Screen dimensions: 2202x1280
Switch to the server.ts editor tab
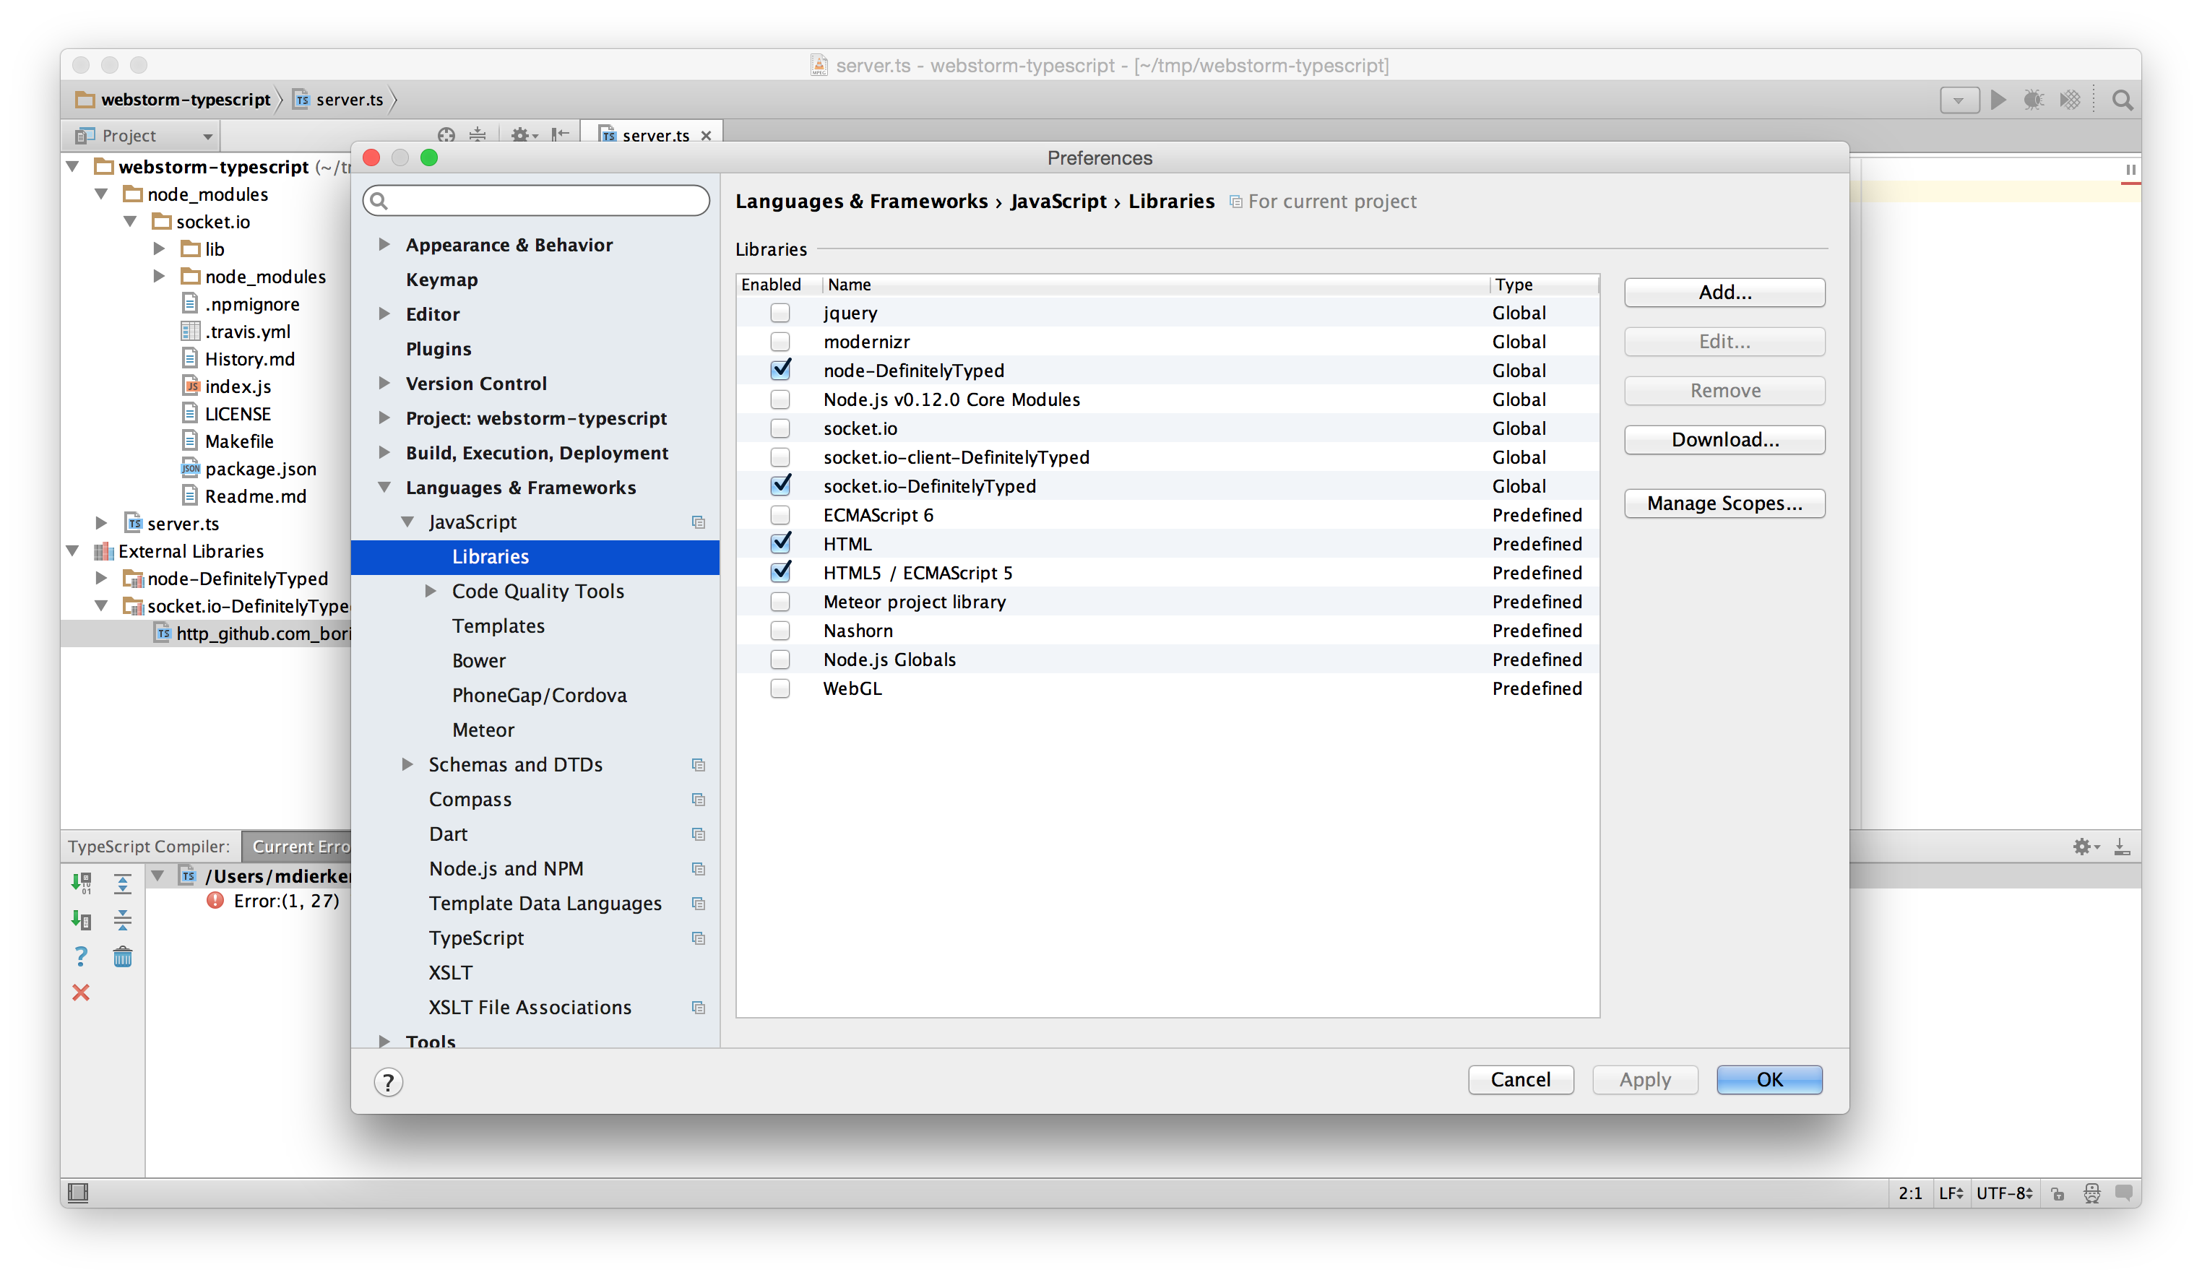click(x=653, y=134)
